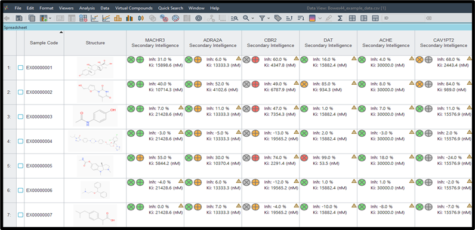
Task: Click red DAT indicator circle for EX00000005
Action: point(304,158)
